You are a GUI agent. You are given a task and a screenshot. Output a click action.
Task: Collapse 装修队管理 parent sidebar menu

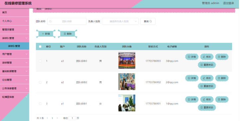15,38
